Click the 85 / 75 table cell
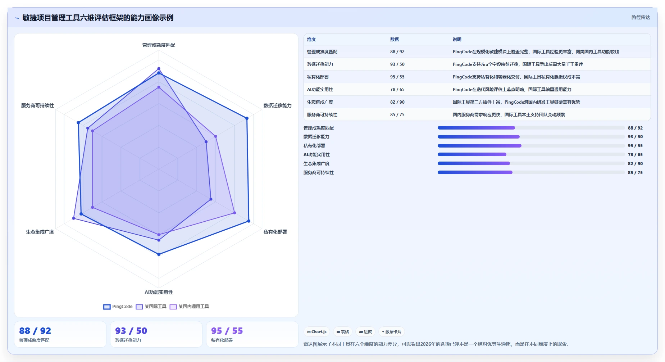665x362 pixels. [x=397, y=115]
